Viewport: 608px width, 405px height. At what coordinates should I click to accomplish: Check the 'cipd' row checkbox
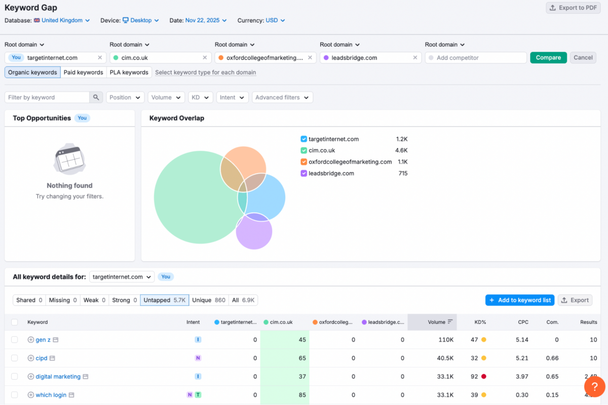14,358
